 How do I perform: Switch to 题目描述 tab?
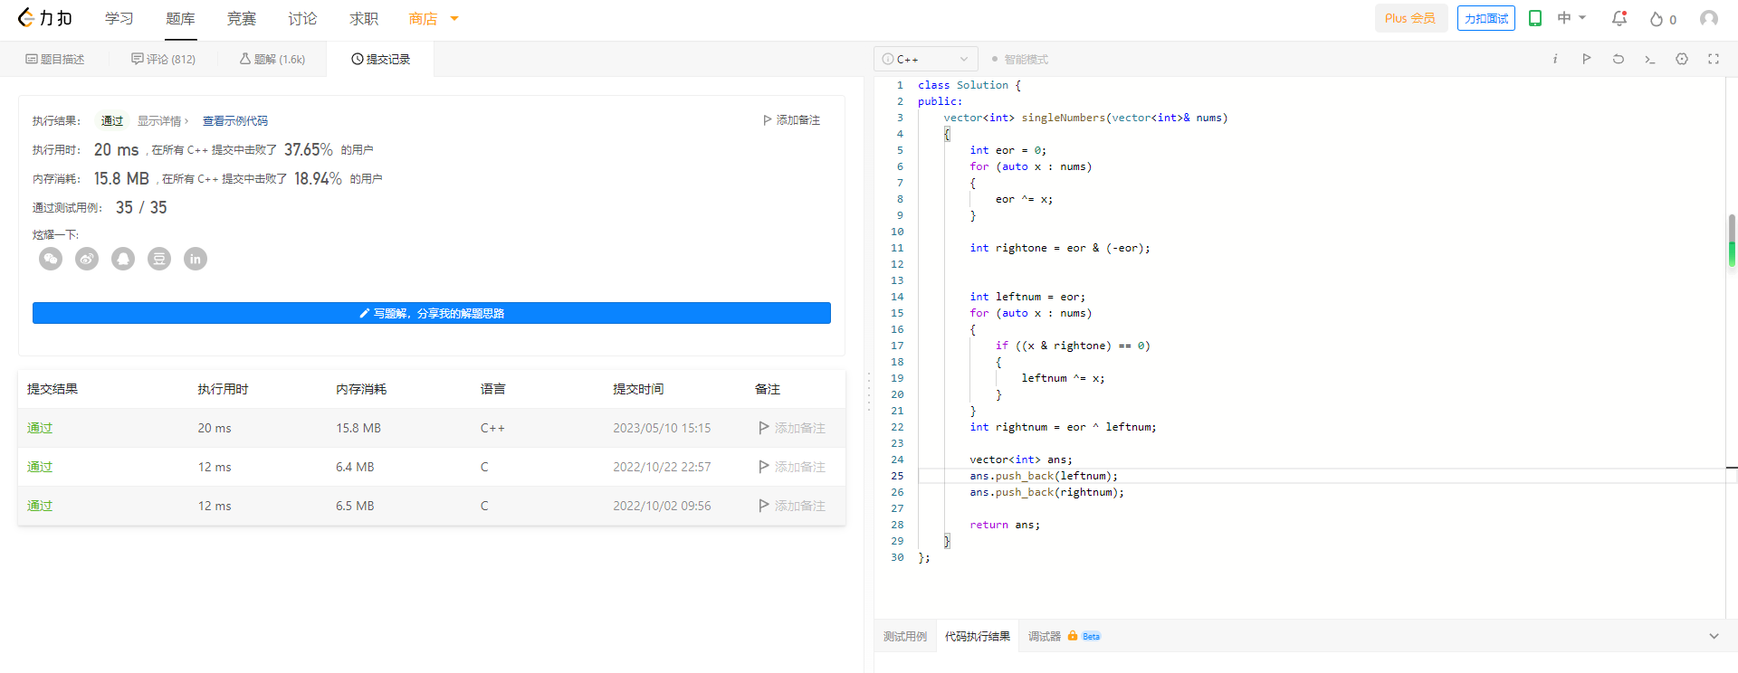tap(55, 59)
